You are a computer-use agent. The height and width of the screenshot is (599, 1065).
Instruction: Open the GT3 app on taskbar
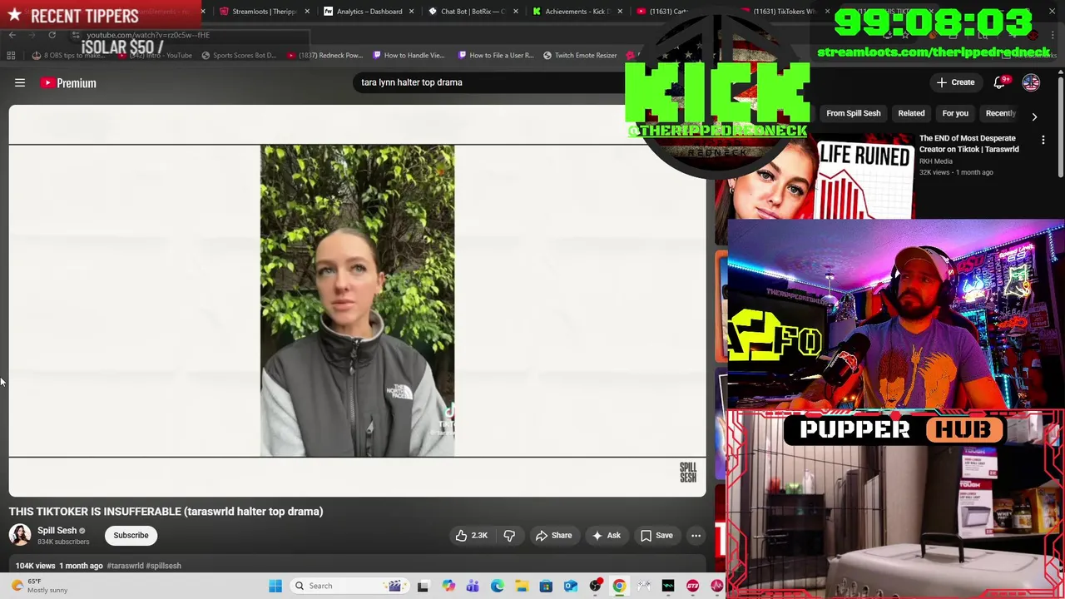click(692, 586)
